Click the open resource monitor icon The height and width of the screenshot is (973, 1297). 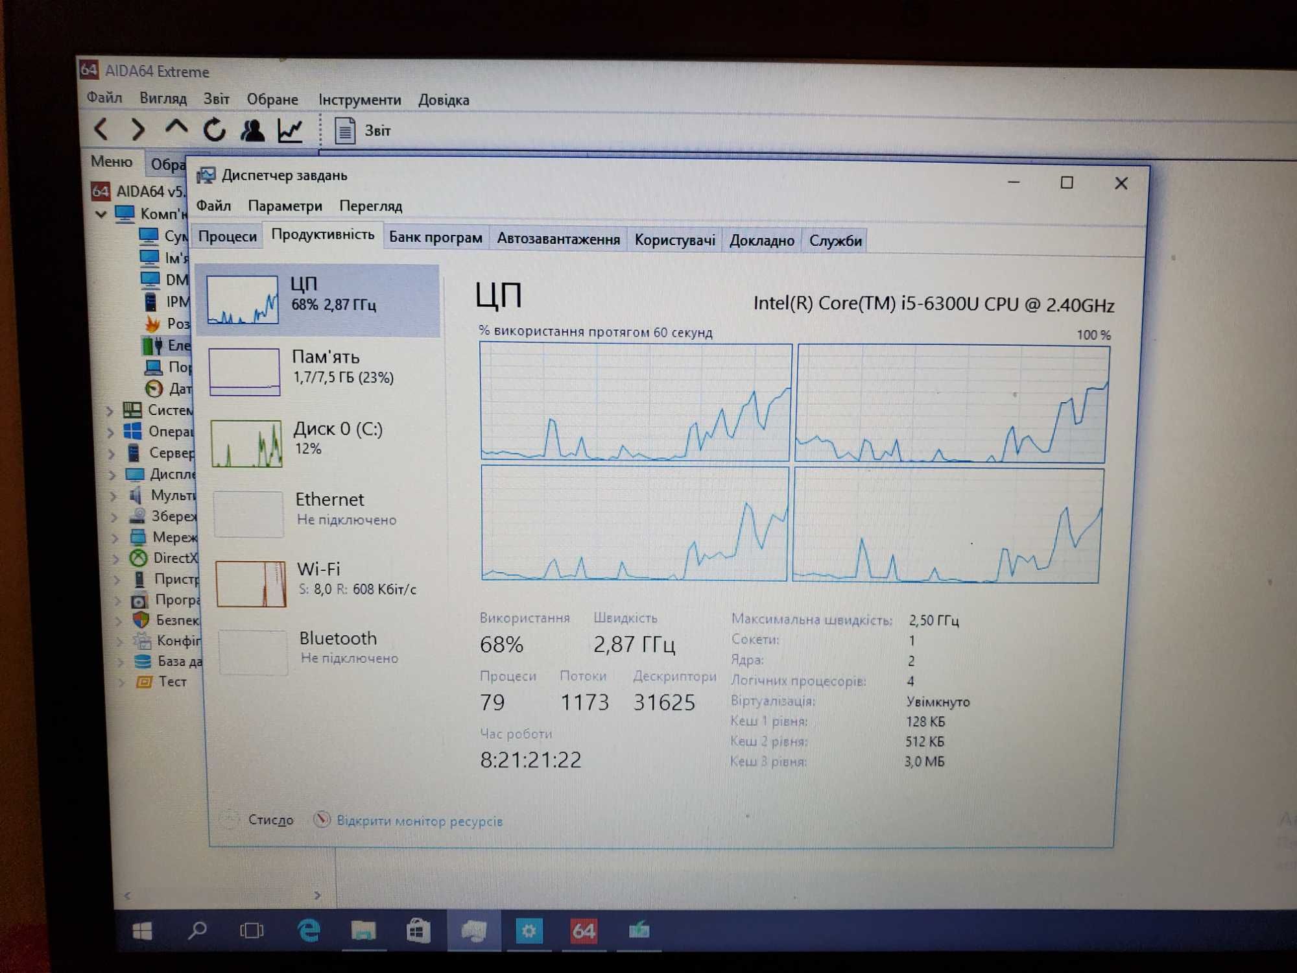coord(322,819)
